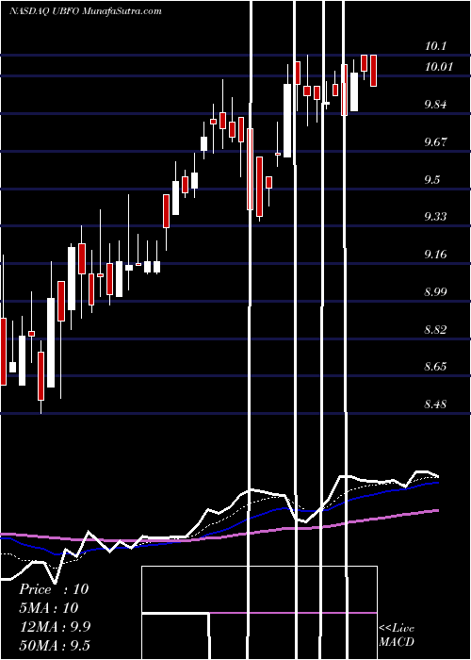
Task: Click the 8.82 price axis label
Action: tap(435, 329)
